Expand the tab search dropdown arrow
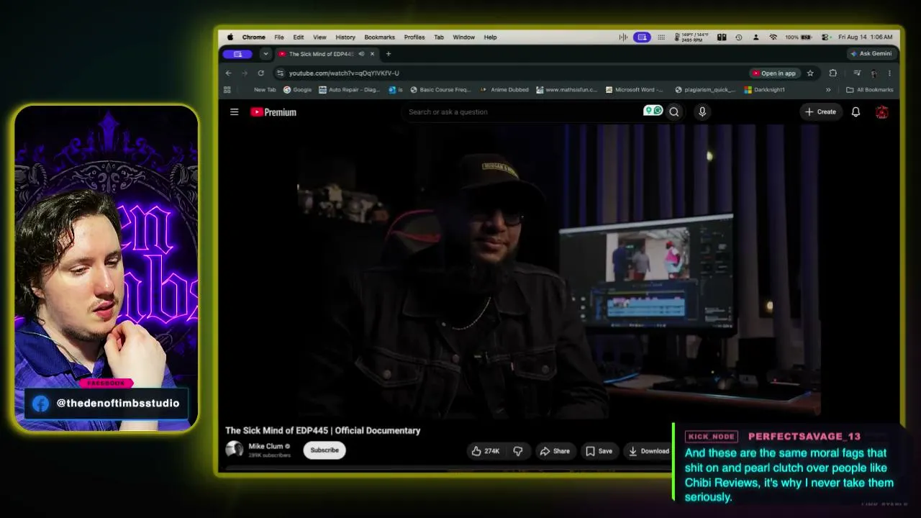 pos(266,54)
